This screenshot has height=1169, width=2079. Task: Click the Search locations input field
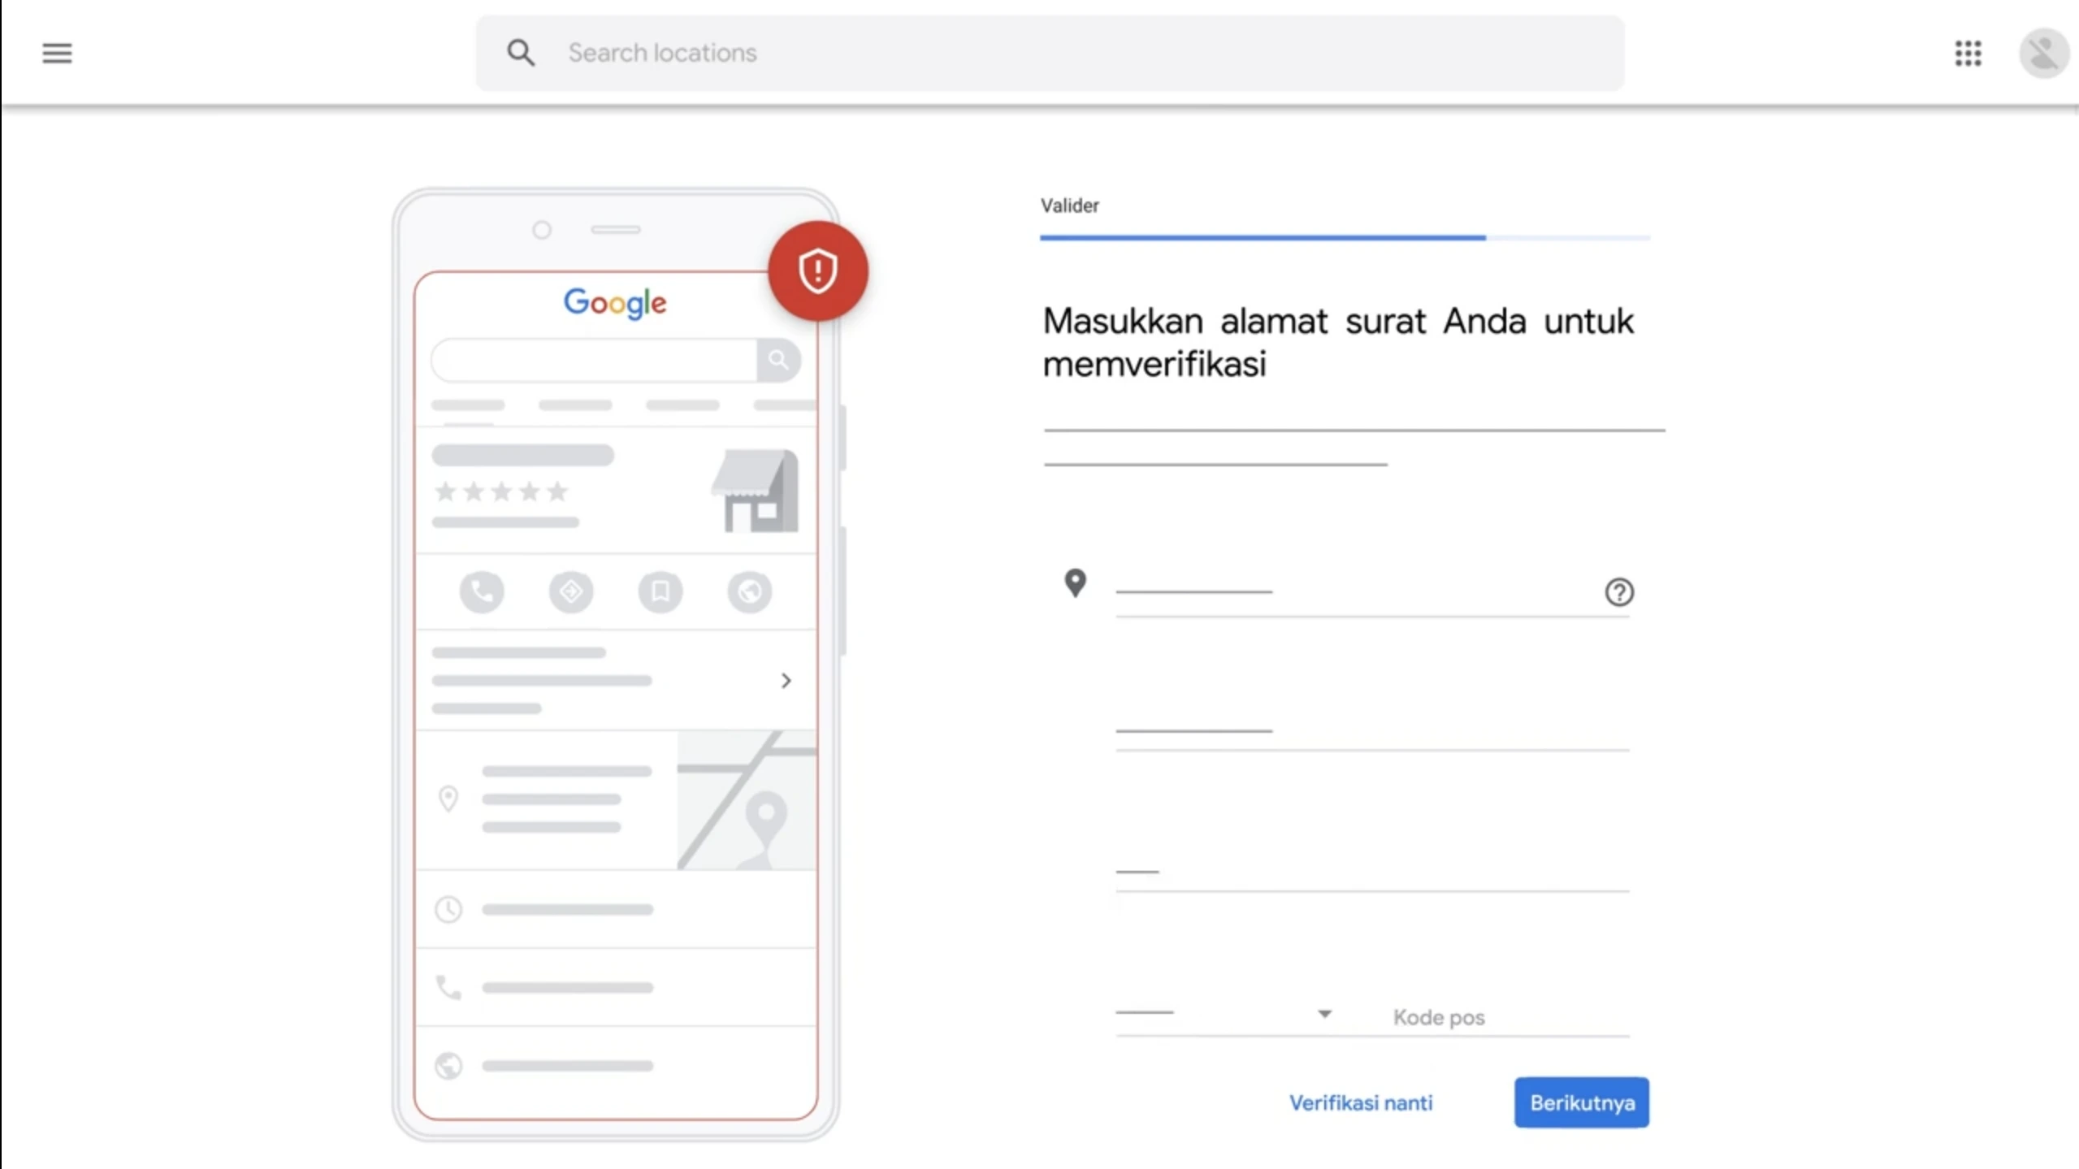[x=894, y=52]
